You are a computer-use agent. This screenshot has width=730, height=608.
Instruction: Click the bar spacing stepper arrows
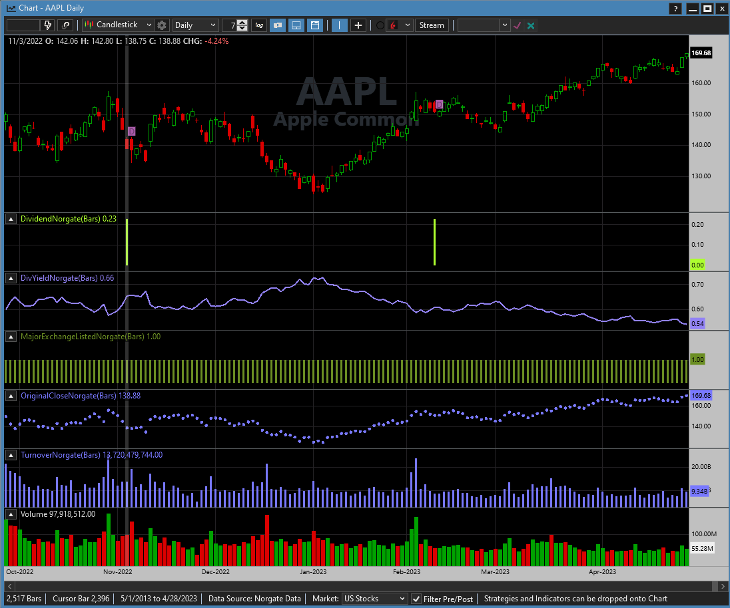242,25
